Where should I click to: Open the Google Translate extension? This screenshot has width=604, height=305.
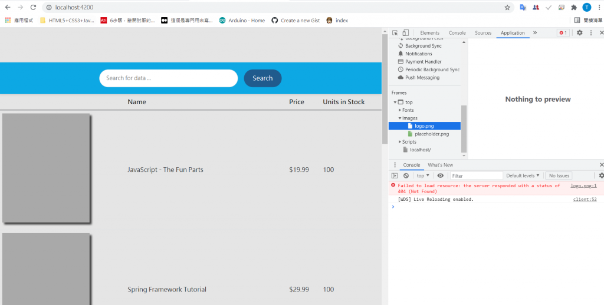pyautogui.click(x=523, y=7)
